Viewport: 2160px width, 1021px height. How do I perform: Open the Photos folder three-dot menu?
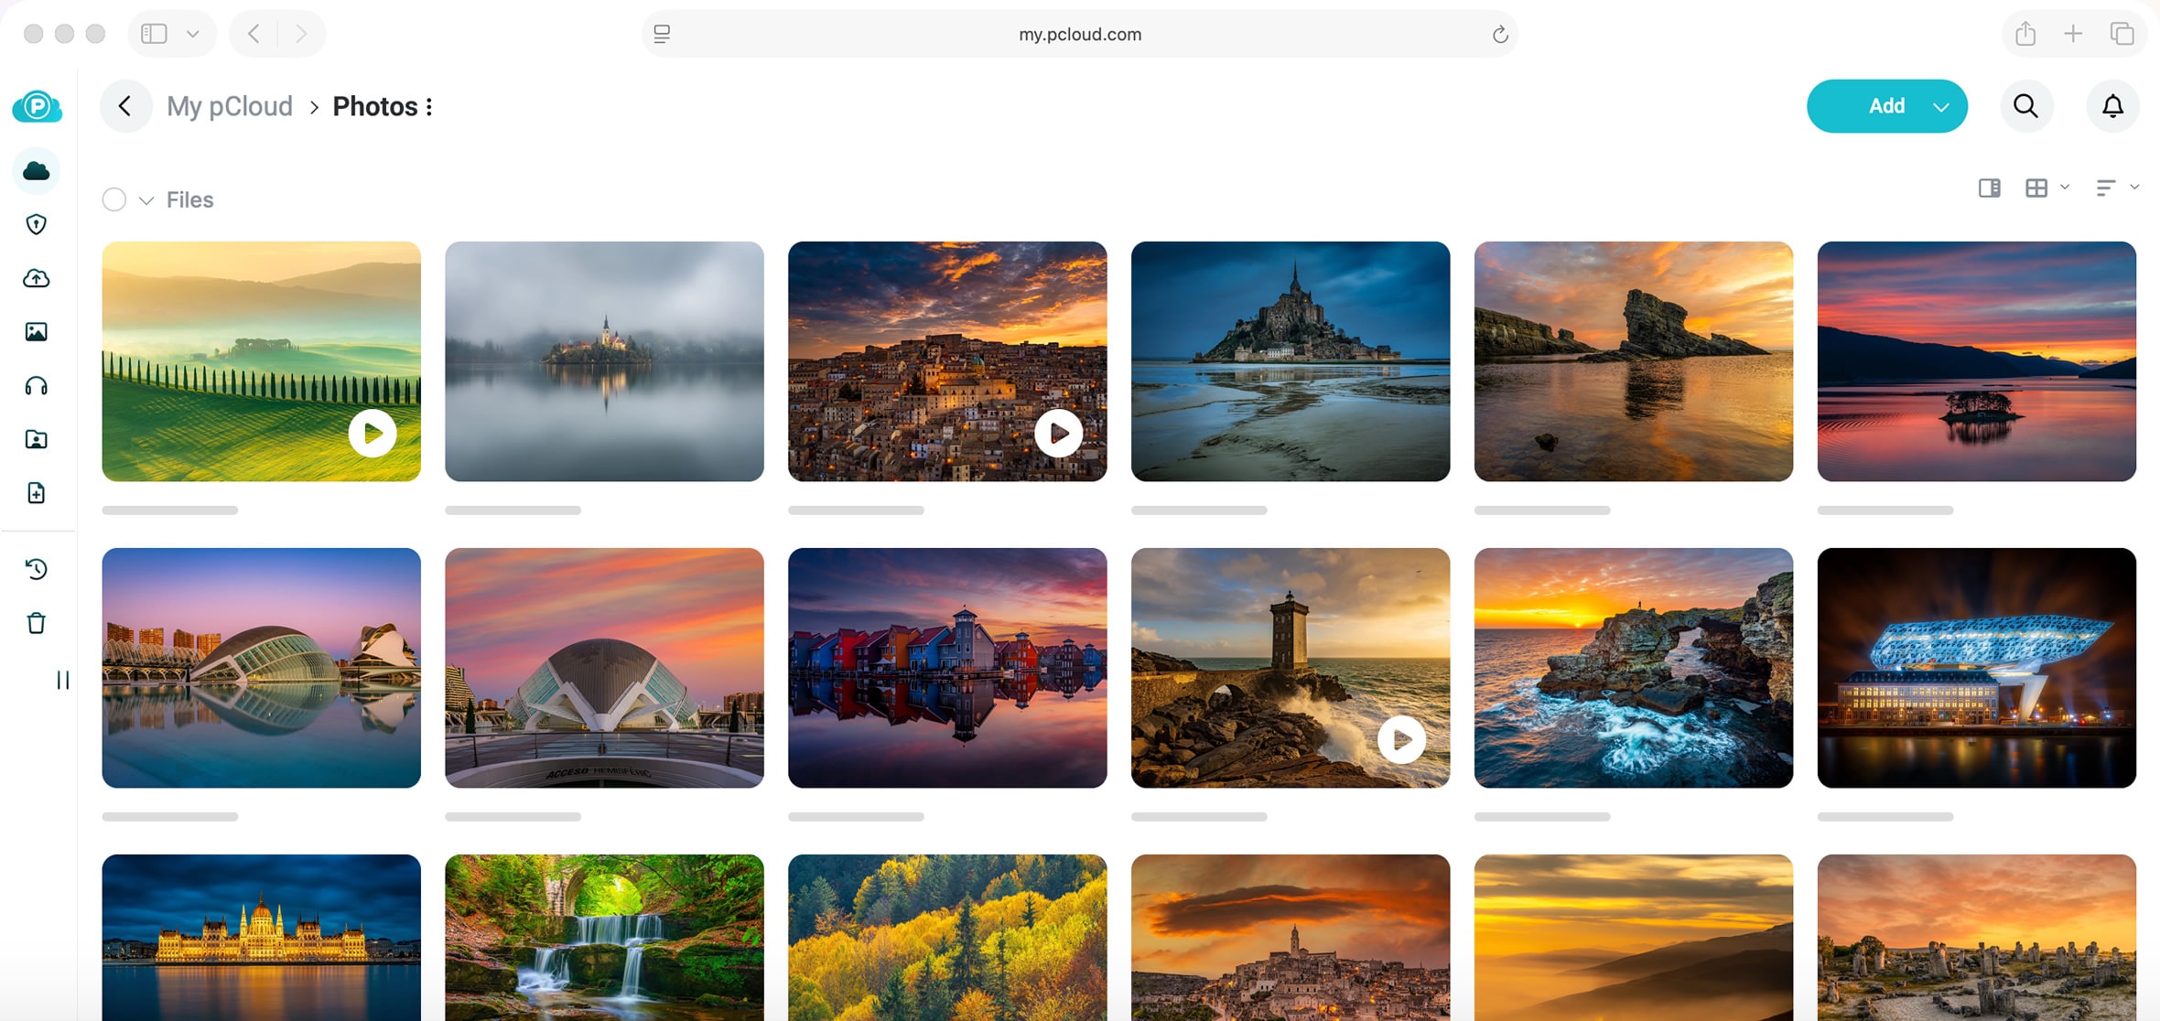click(x=429, y=107)
